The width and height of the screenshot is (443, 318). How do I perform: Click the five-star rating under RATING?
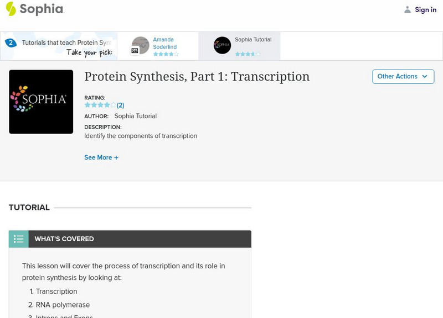pos(100,105)
